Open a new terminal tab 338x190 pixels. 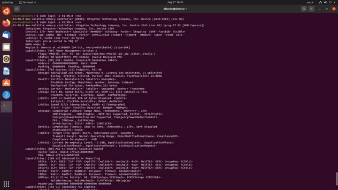pos(17,9)
